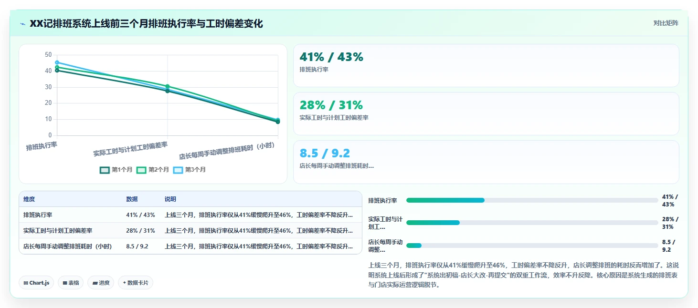Screen dimensions: 698x308
Task: Click the Chart.js tag chip
Action: click(x=37, y=283)
